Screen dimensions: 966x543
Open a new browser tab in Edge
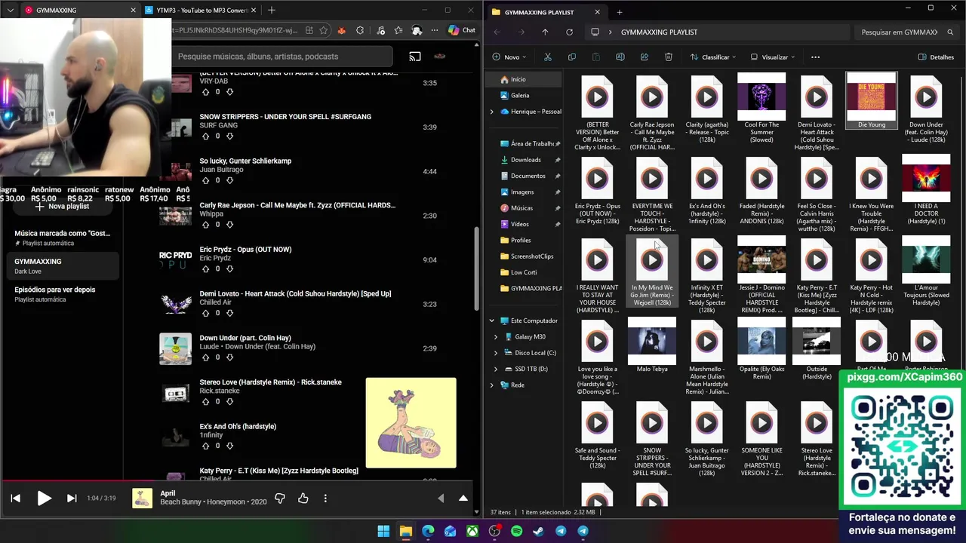(x=272, y=10)
